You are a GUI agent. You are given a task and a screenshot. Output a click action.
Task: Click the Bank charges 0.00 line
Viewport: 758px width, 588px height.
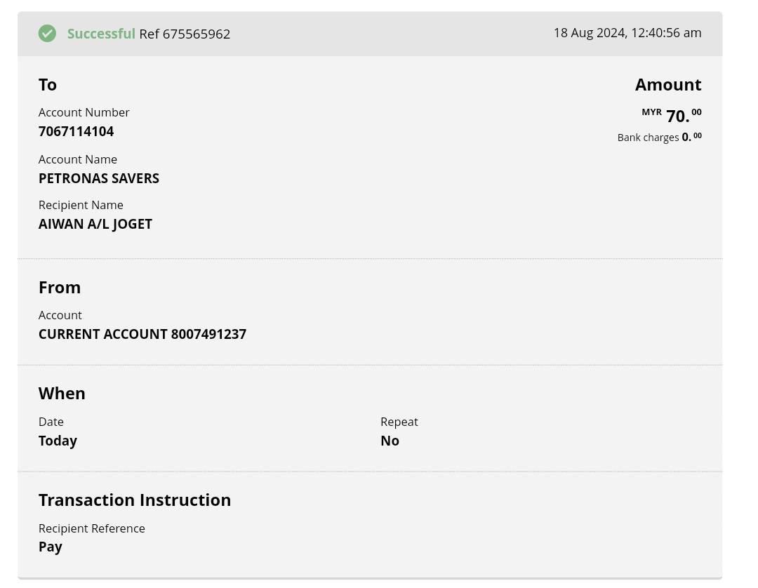[x=659, y=138]
